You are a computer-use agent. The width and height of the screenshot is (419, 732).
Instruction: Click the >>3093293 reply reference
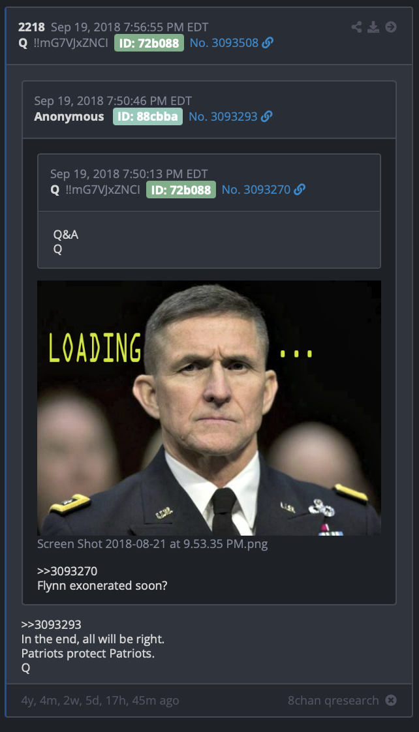[51, 624]
